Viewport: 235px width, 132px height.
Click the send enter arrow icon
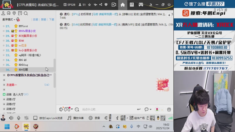pyautogui.click(x=139, y=109)
